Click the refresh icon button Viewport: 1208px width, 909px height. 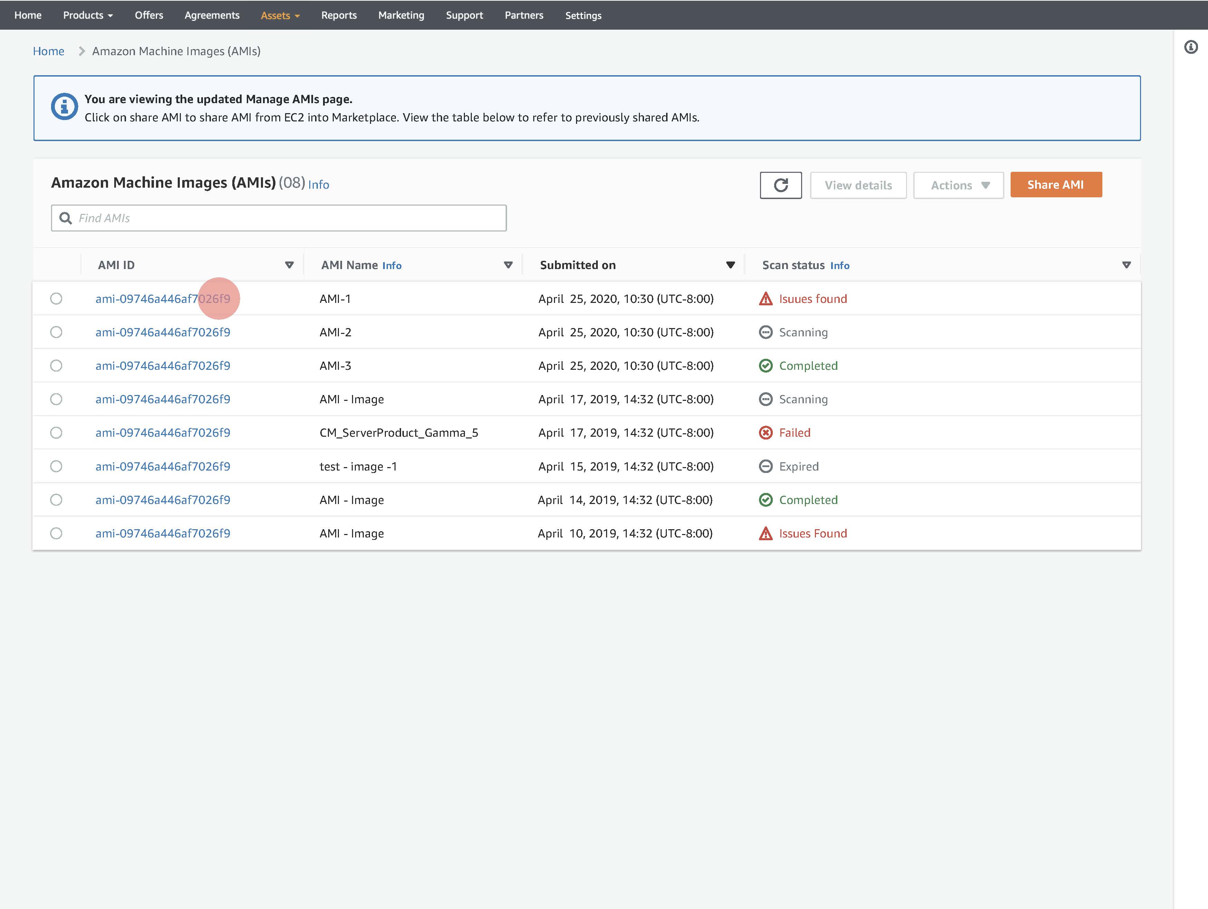pos(780,185)
